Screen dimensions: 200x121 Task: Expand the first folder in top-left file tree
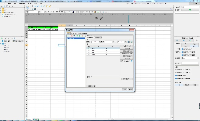(x=1, y=9)
